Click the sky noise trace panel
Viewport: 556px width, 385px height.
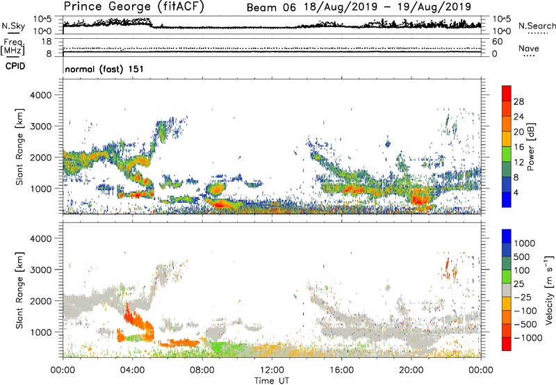click(x=272, y=25)
